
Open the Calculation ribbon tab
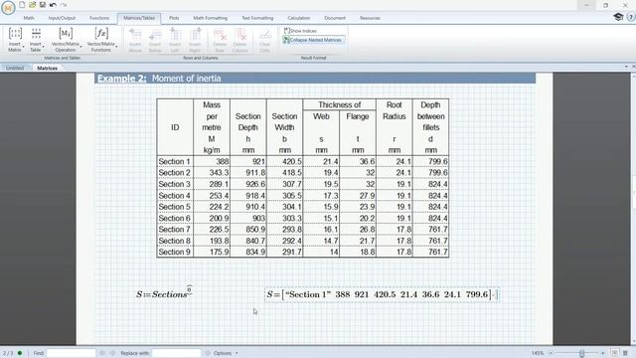pos(298,18)
